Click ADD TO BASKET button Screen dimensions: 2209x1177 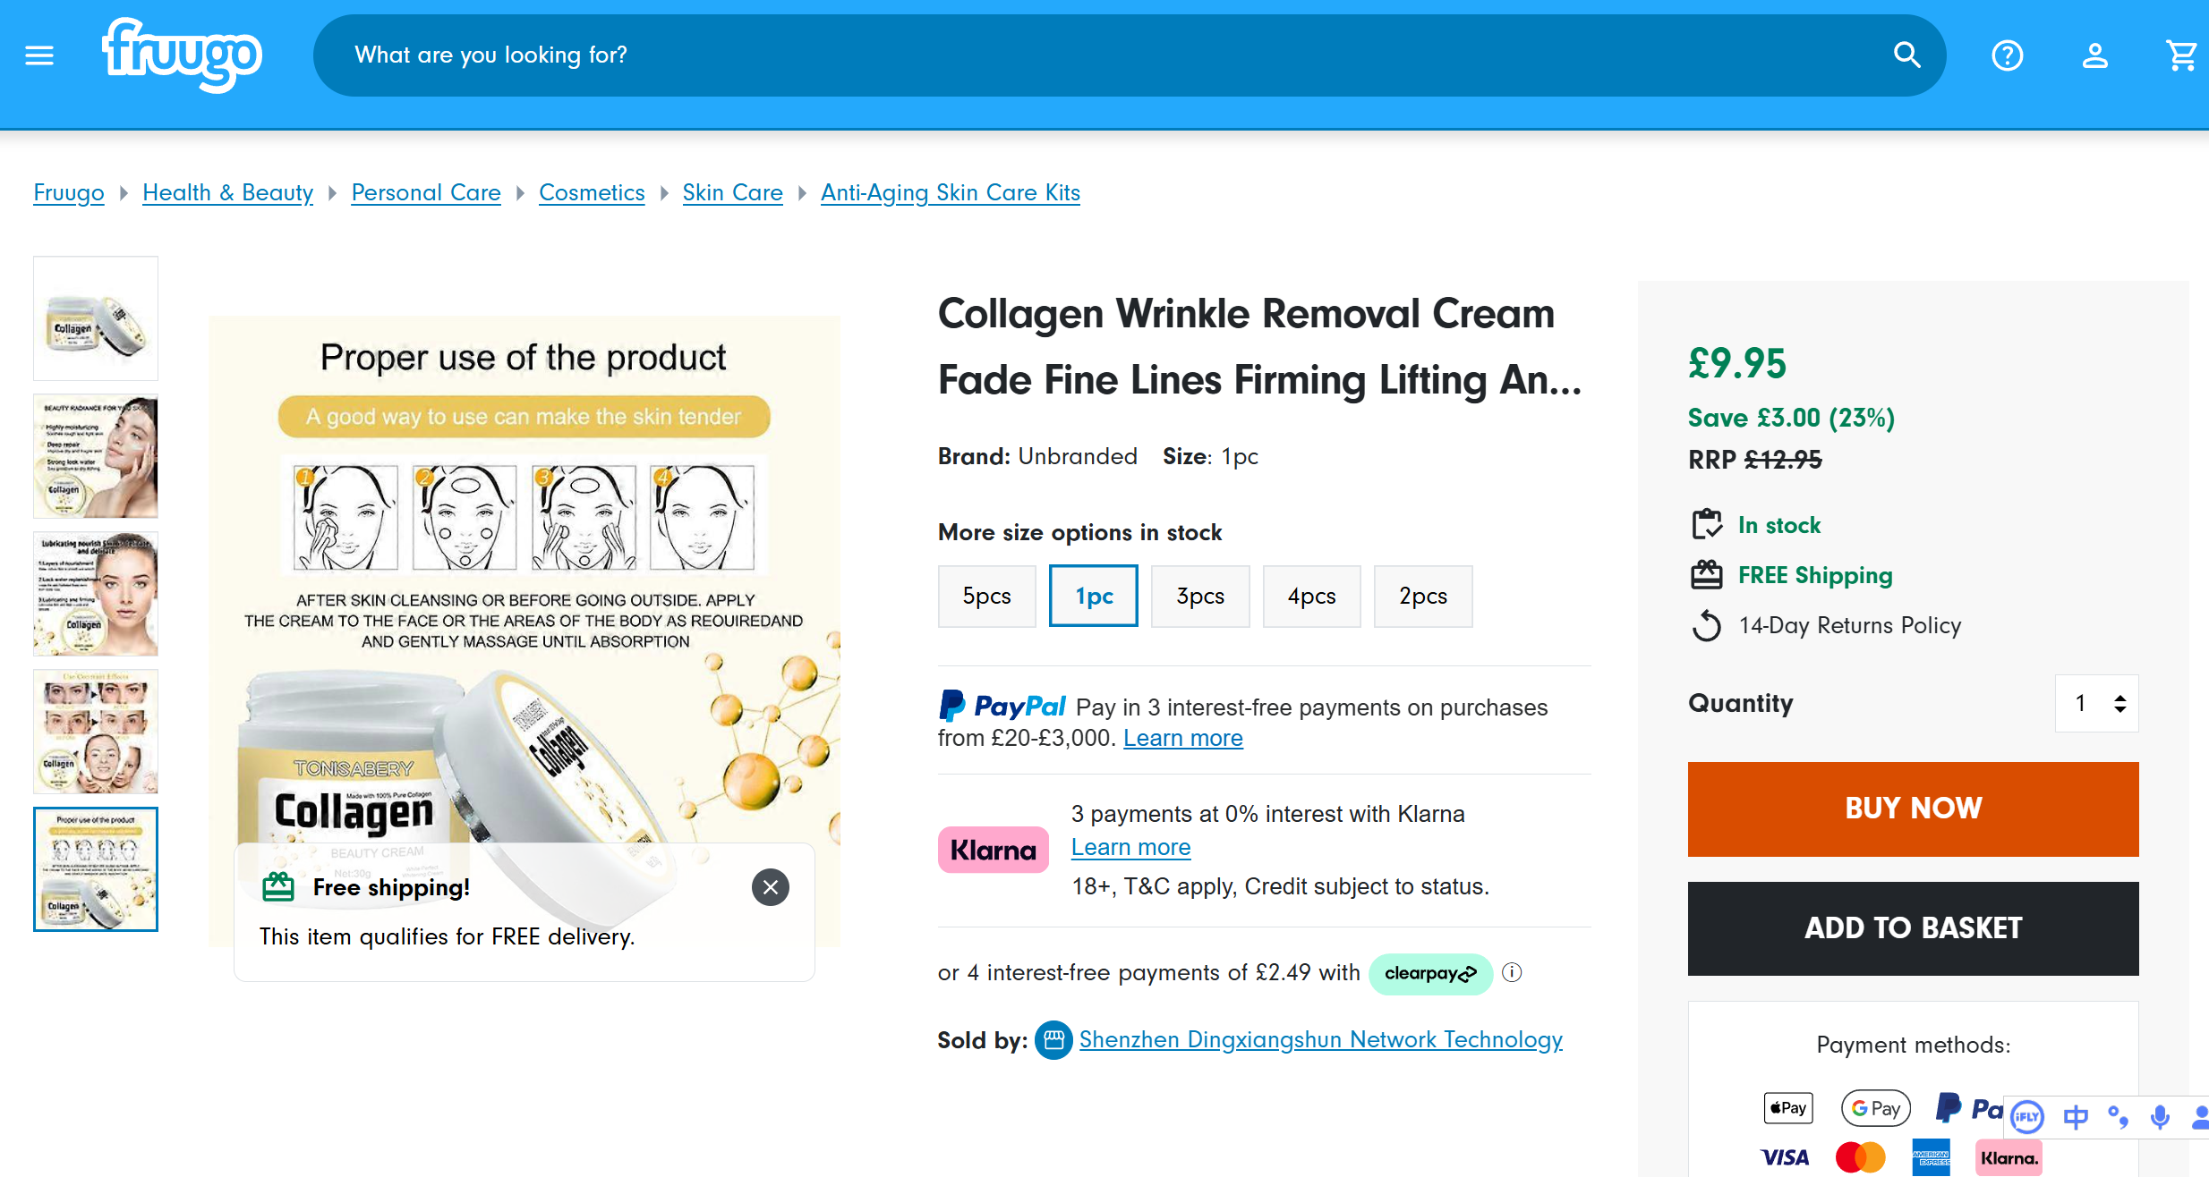tap(1913, 928)
